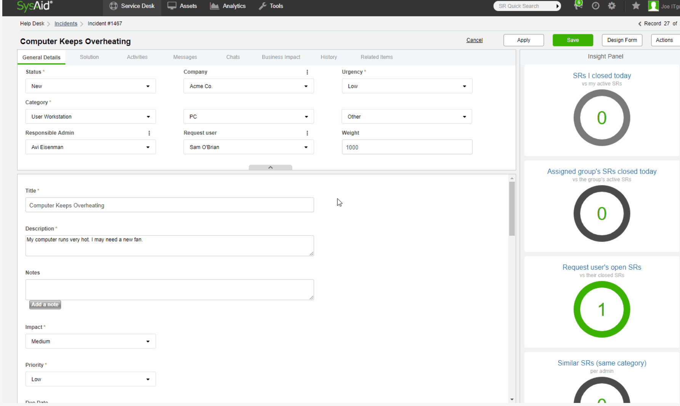Click the Title input field
The image size is (680, 406).
pos(170,205)
